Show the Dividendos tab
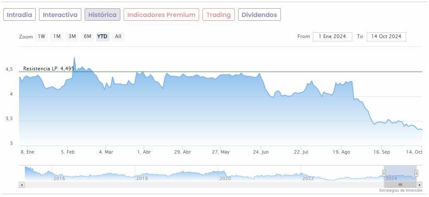This screenshot has width=429, height=197. click(259, 15)
